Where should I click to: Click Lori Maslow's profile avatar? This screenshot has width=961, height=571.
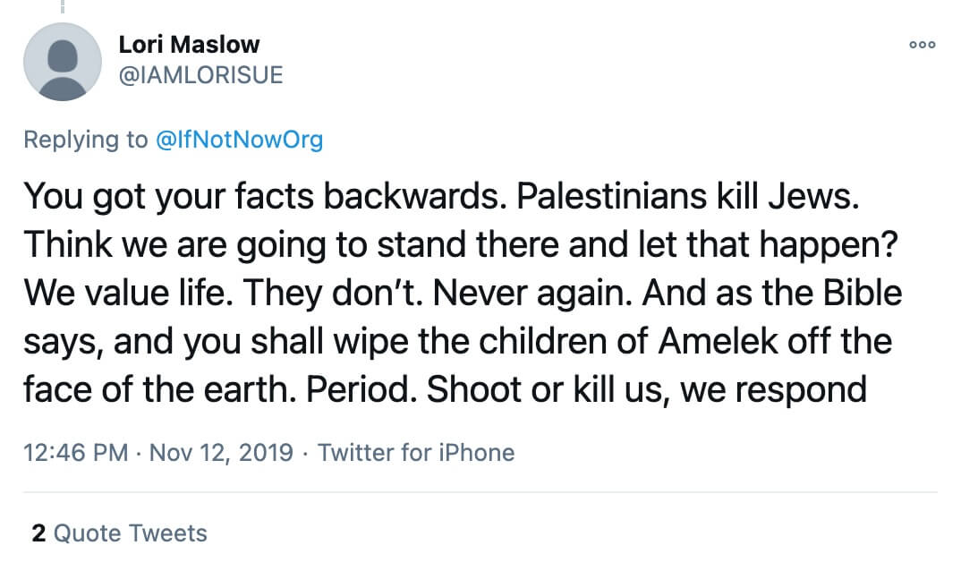tap(62, 62)
